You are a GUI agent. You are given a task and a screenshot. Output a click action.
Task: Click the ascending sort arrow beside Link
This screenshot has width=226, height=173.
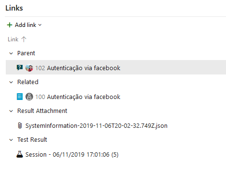[x=24, y=39]
